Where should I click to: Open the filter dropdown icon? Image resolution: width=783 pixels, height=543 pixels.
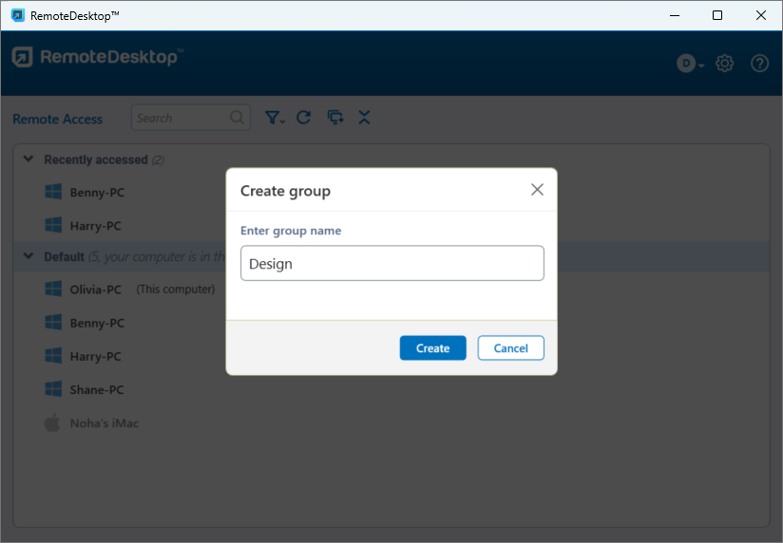tap(275, 118)
